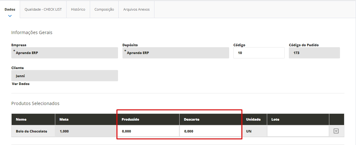Switch to the Dados tab
This screenshot has height=145, width=356.
pyautogui.click(x=10, y=9)
